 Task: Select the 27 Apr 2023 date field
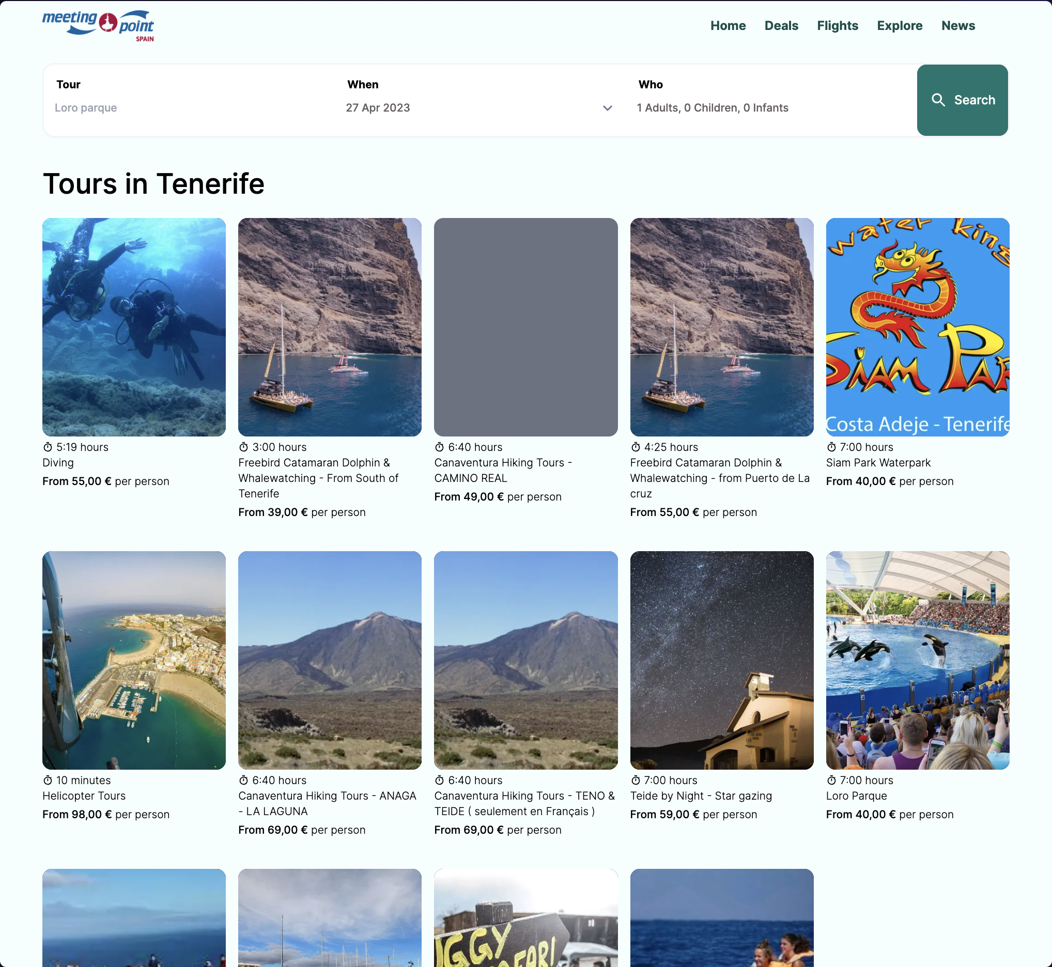[479, 108]
